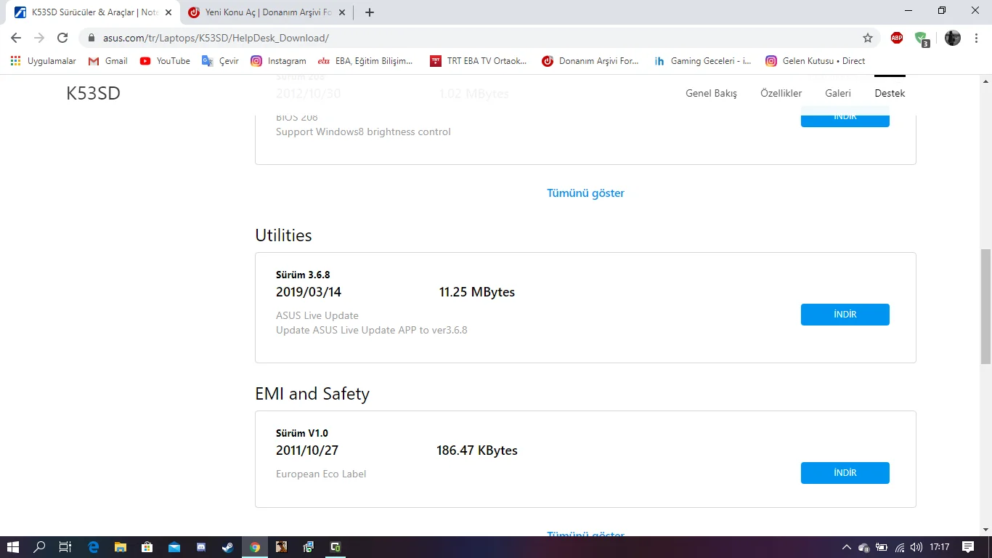Screen dimensions: 992x558
Task: Open the Galeri page tab
Action: [x=838, y=93]
